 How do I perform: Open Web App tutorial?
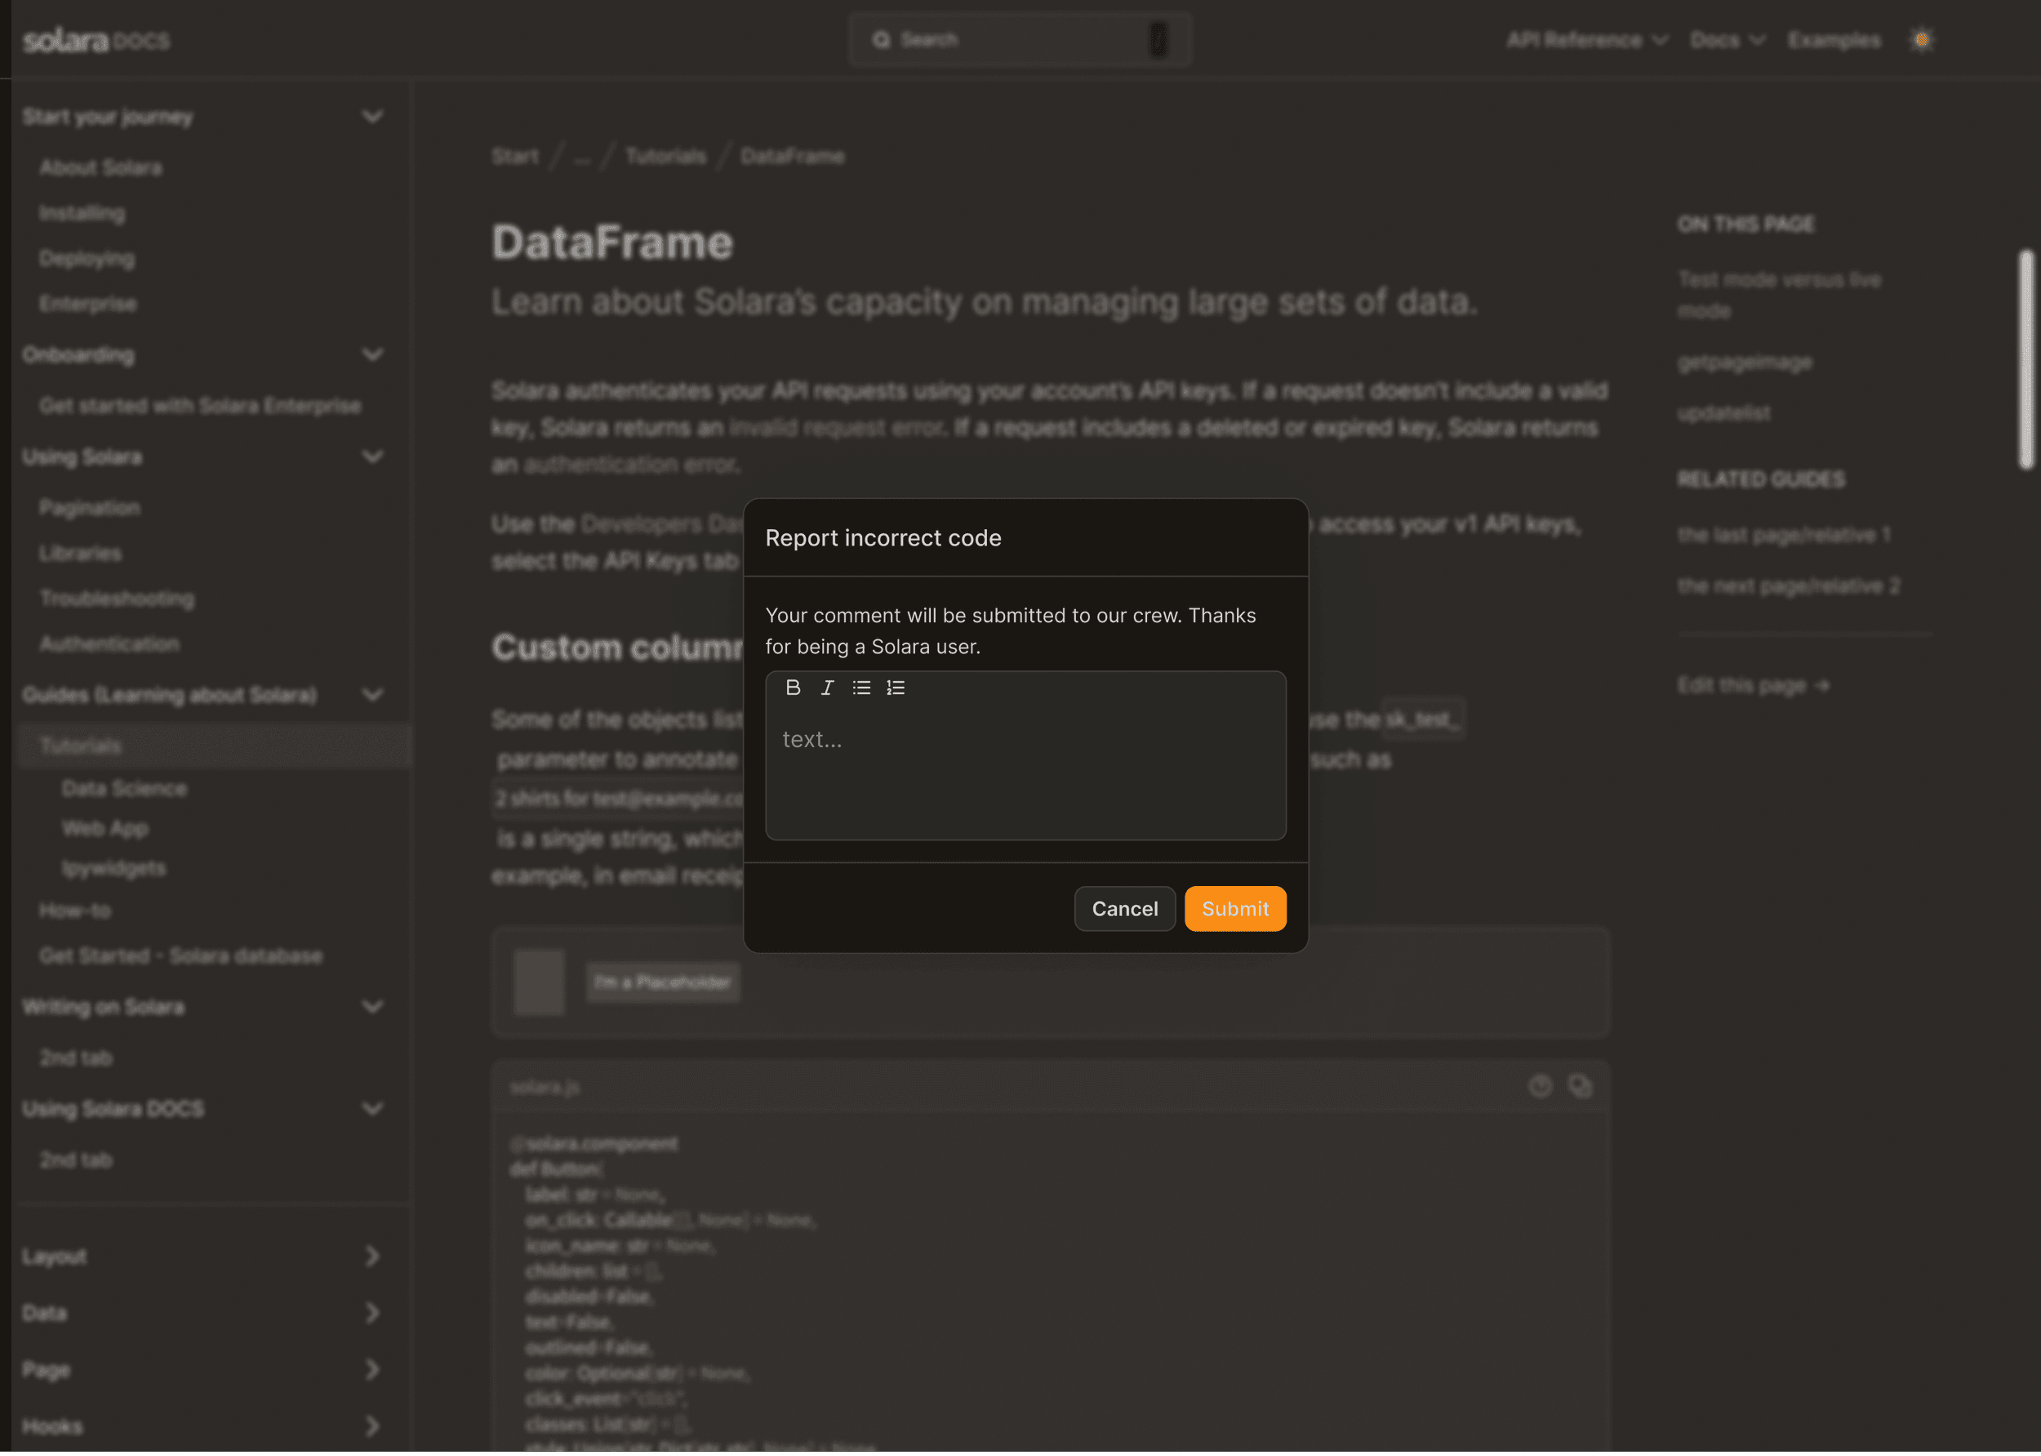pyautogui.click(x=104, y=828)
